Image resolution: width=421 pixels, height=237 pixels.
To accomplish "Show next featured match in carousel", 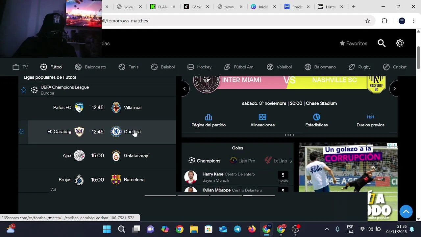I will tap(394, 89).
